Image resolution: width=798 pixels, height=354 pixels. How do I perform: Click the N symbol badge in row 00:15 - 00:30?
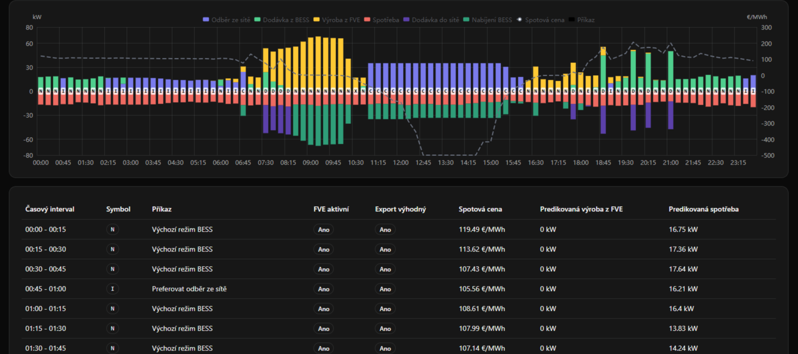pos(113,249)
